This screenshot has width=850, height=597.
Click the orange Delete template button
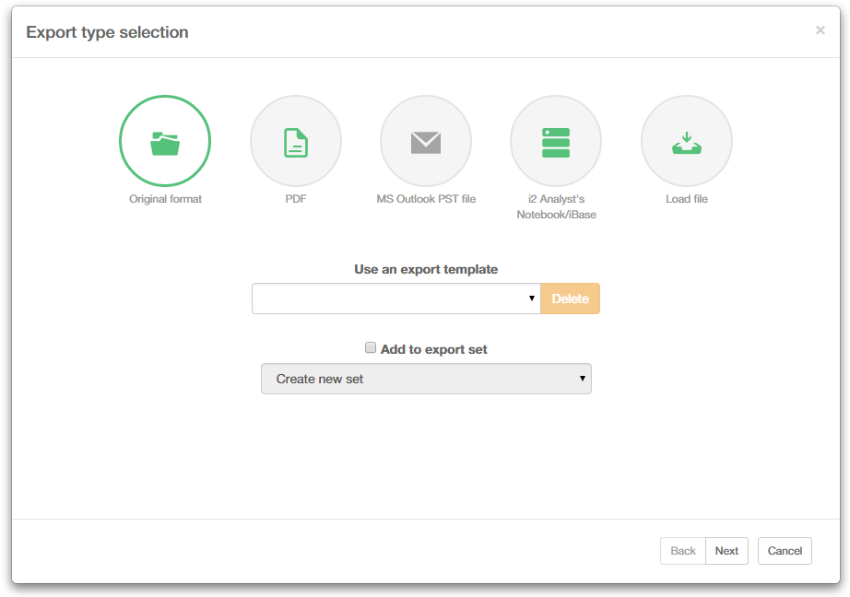pyautogui.click(x=570, y=298)
